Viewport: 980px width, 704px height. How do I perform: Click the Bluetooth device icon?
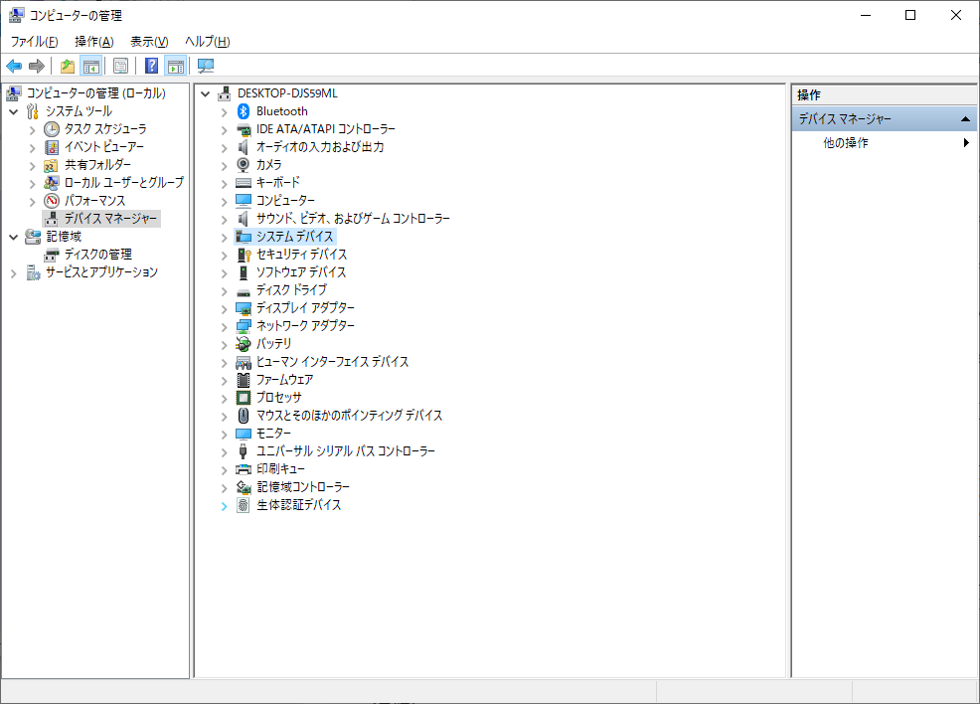point(244,111)
